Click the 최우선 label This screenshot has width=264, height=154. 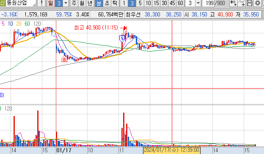pyautogui.click(x=133, y=15)
